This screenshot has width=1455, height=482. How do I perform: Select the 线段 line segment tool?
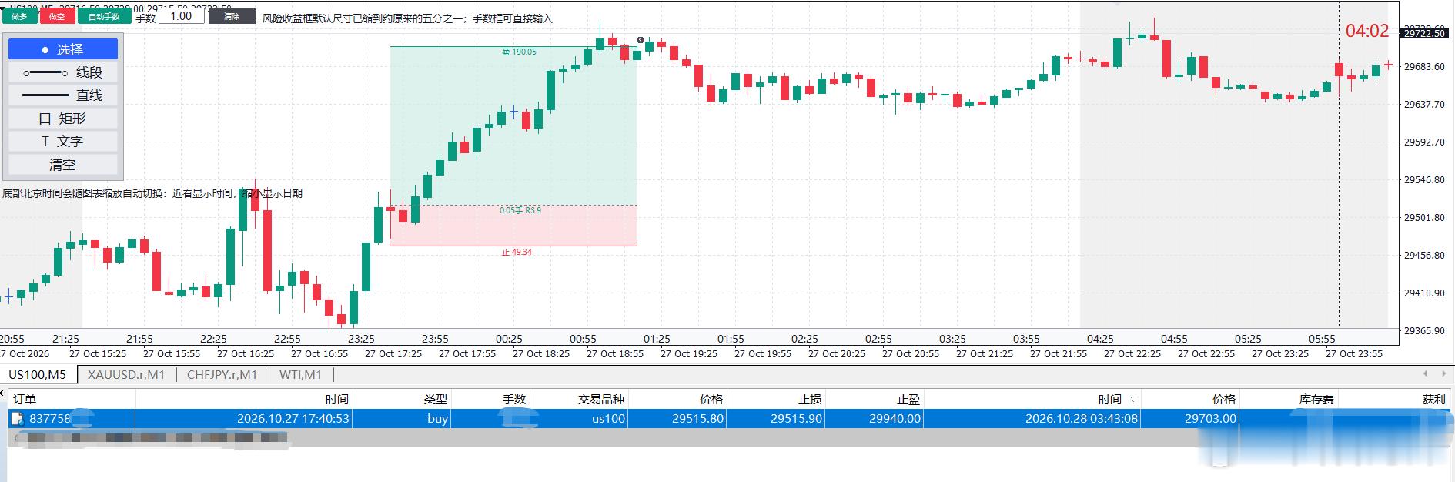point(63,72)
